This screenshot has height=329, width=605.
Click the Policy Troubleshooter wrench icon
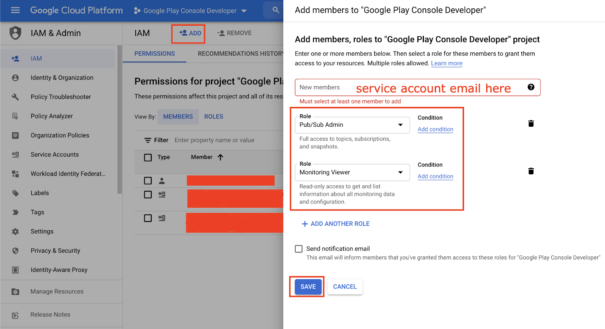15,97
